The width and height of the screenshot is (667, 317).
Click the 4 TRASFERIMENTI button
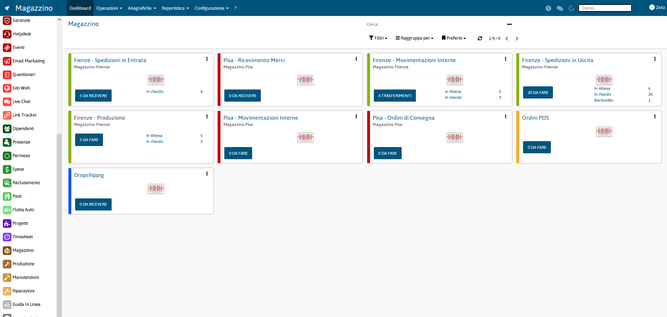point(395,96)
